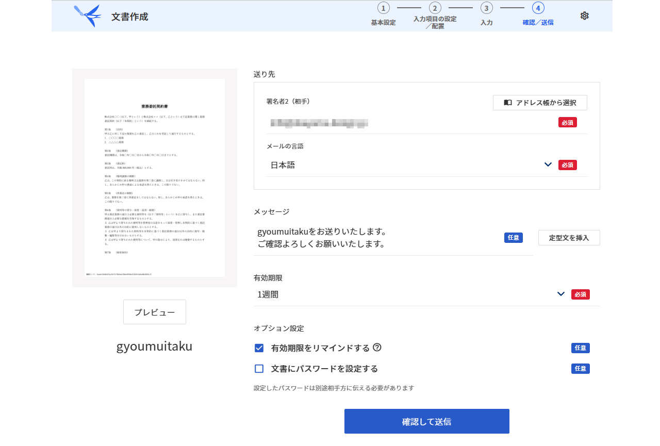Select step 4 確認／送信

tap(538, 15)
